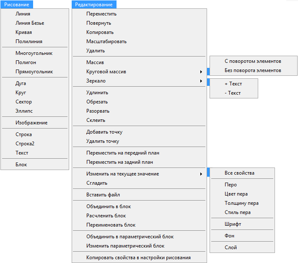Click Все свойства in submenu
The image size is (298, 263).
(x=239, y=173)
